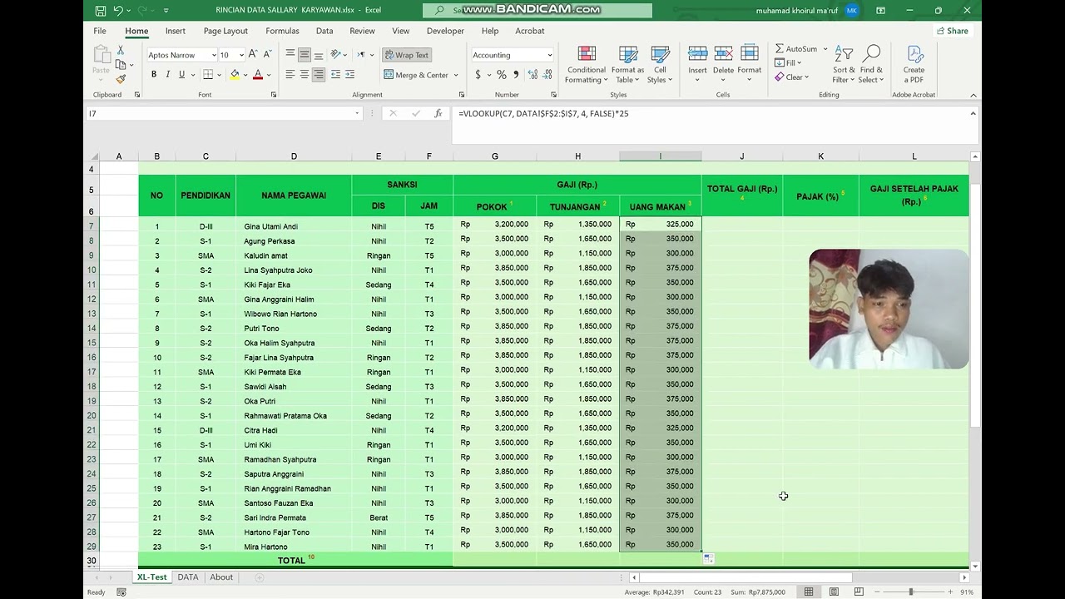Toggle Center horizontal alignment
This screenshot has height=599, width=1065.
coord(305,75)
